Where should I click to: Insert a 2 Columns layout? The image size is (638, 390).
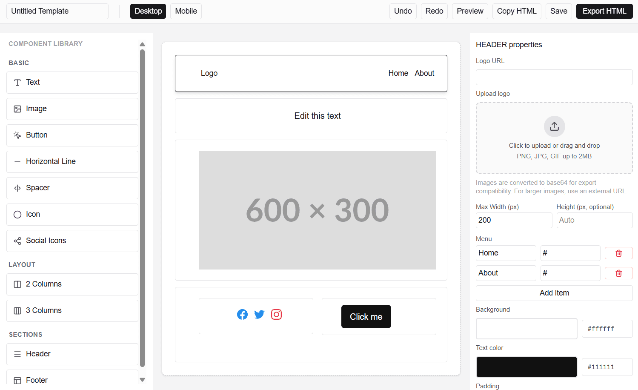[72, 284]
